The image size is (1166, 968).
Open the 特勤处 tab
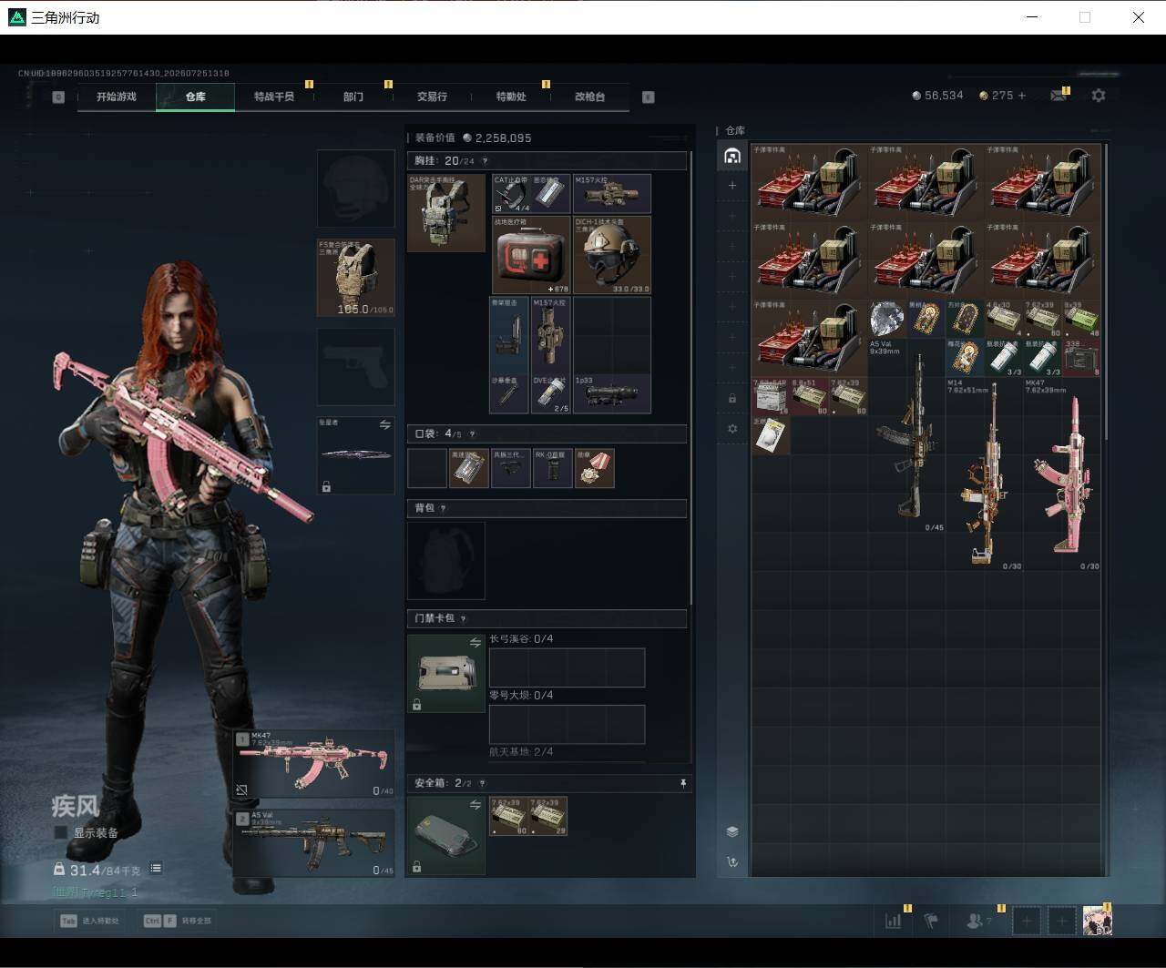point(511,97)
